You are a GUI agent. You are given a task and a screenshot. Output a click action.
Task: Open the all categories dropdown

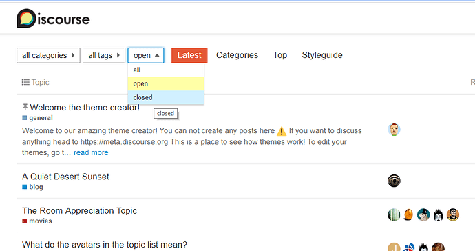pyautogui.click(x=48, y=55)
